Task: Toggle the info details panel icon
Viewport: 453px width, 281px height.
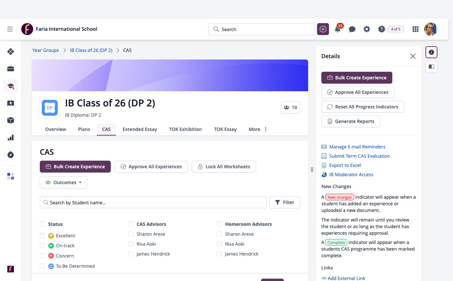Action: [431, 52]
